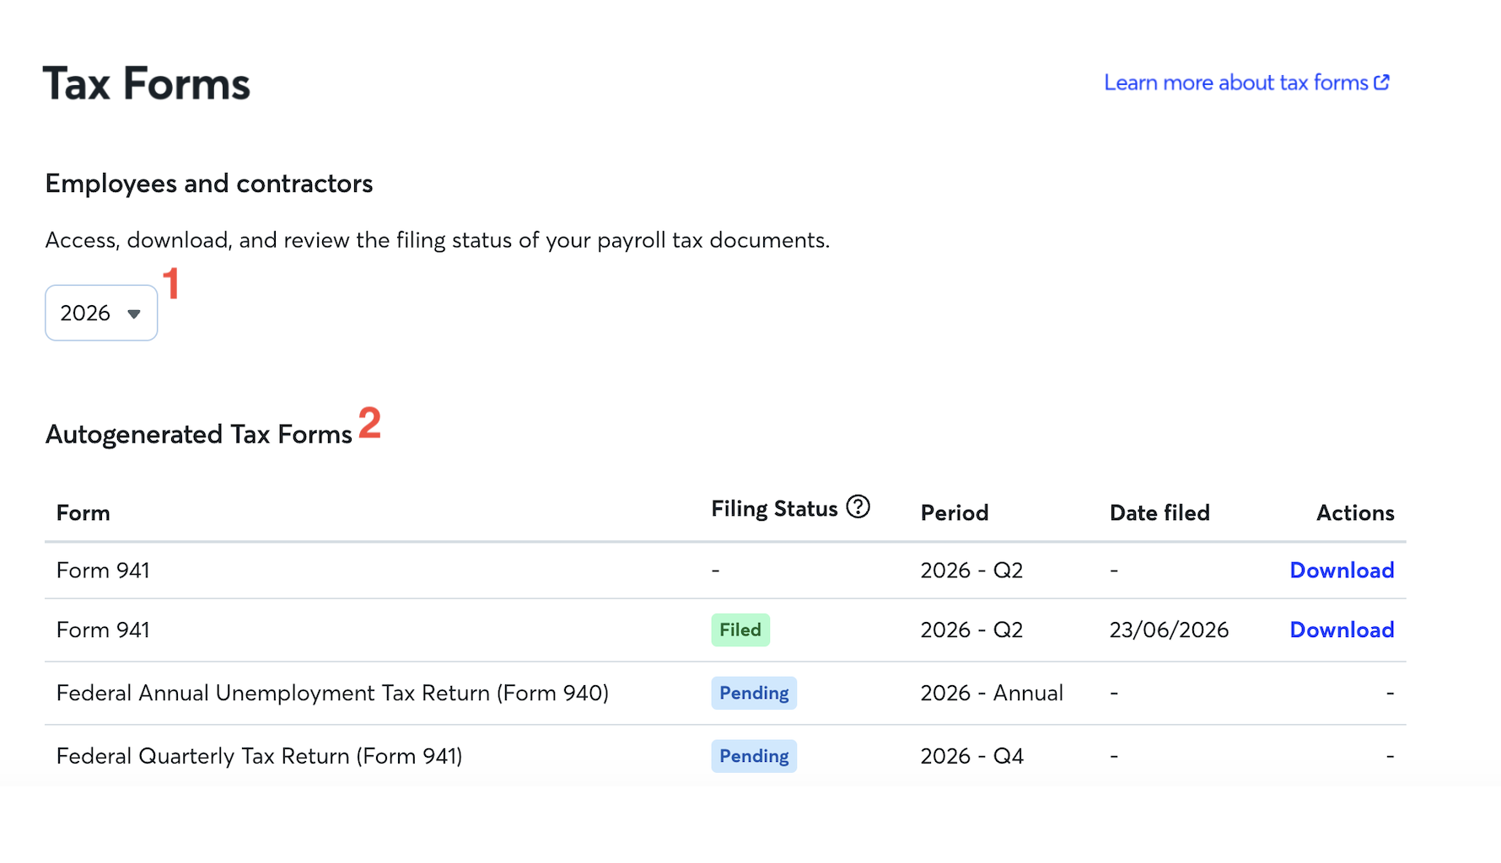The height and width of the screenshot is (863, 1501).
Task: Click Form 941 name in the Filed row
Action: (103, 630)
